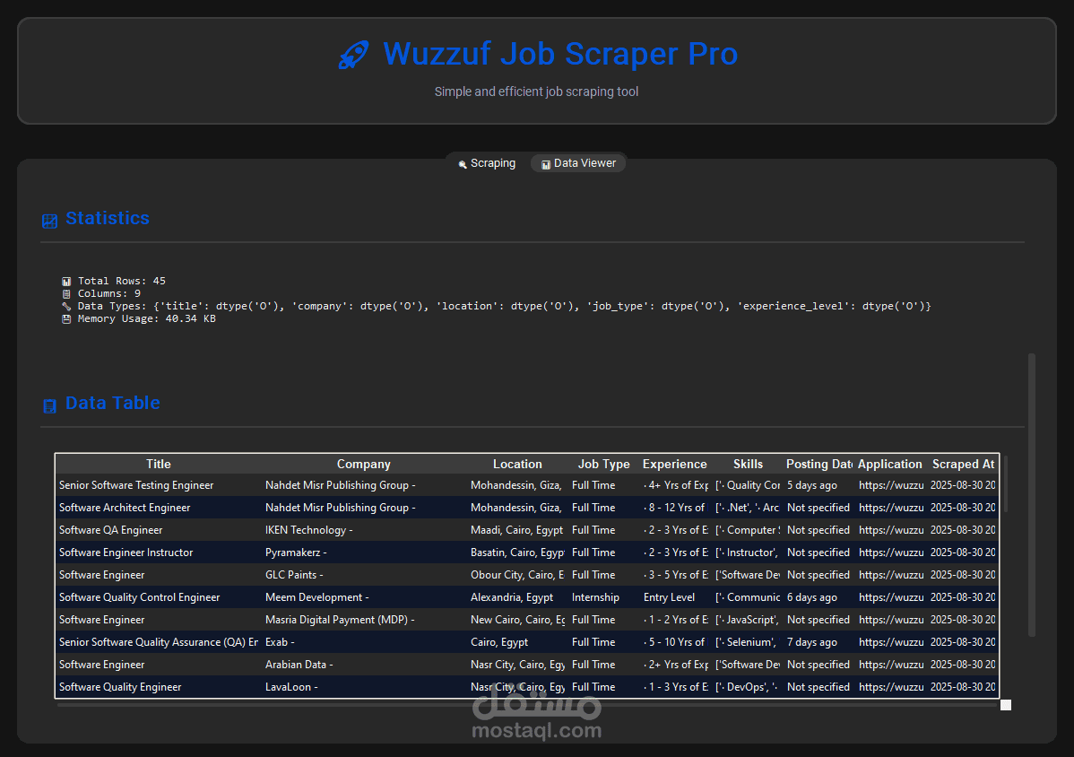This screenshot has width=1074, height=757.
Task: Click the Data Table clipboard icon
Action: click(49, 405)
